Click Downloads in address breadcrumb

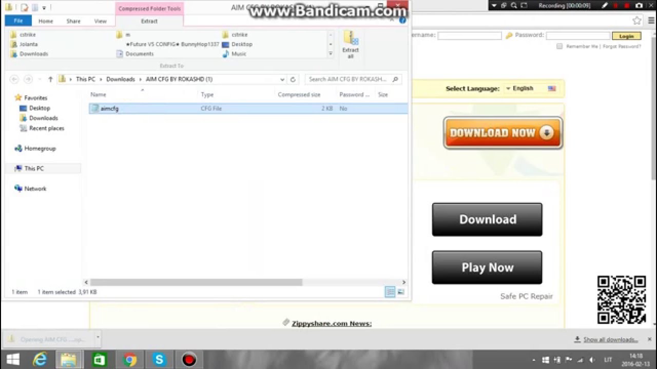click(x=121, y=79)
